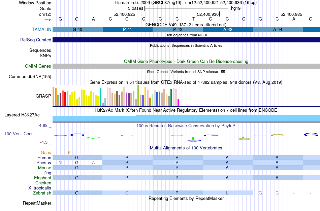Click the gray OMIM Genes bar
The width and height of the screenshot is (320, 211).
(x=186, y=66)
